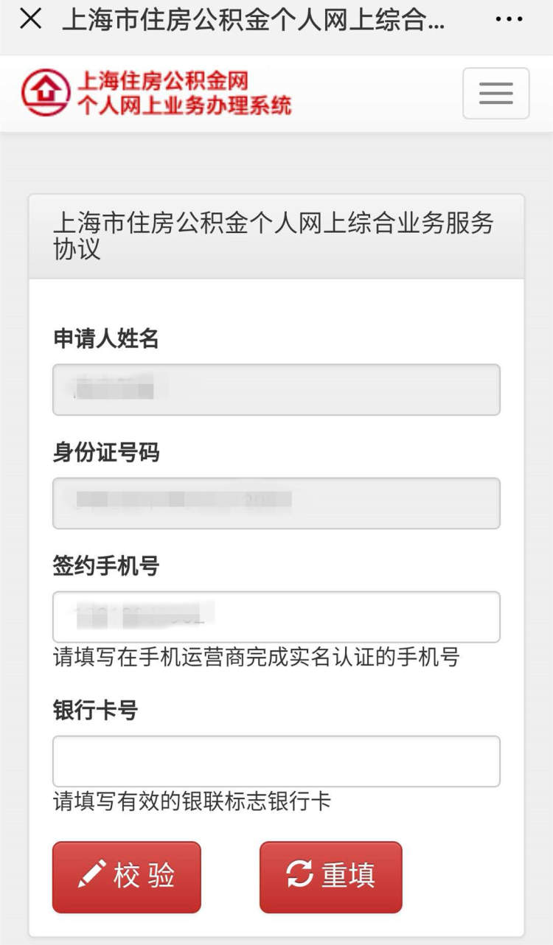
Task: Click the 身份证号码 field label
Action: point(106,452)
